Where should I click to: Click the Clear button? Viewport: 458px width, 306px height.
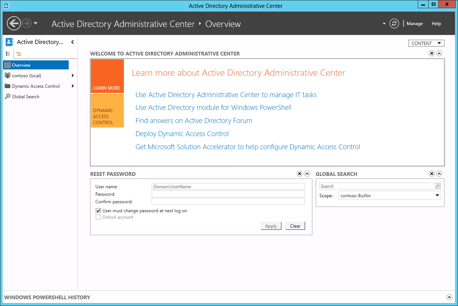tap(295, 226)
